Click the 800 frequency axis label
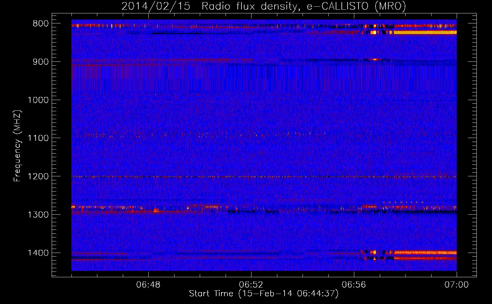This screenshot has width=492, height=304. pos(40,23)
